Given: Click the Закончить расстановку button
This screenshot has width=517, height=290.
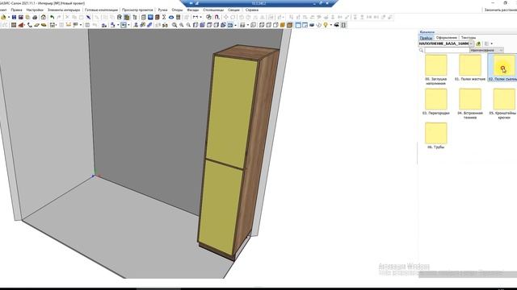Looking at the screenshot, I should [x=500, y=10].
